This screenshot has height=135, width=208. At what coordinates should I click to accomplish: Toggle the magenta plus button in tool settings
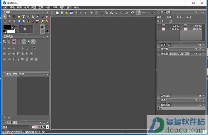coord(14,42)
